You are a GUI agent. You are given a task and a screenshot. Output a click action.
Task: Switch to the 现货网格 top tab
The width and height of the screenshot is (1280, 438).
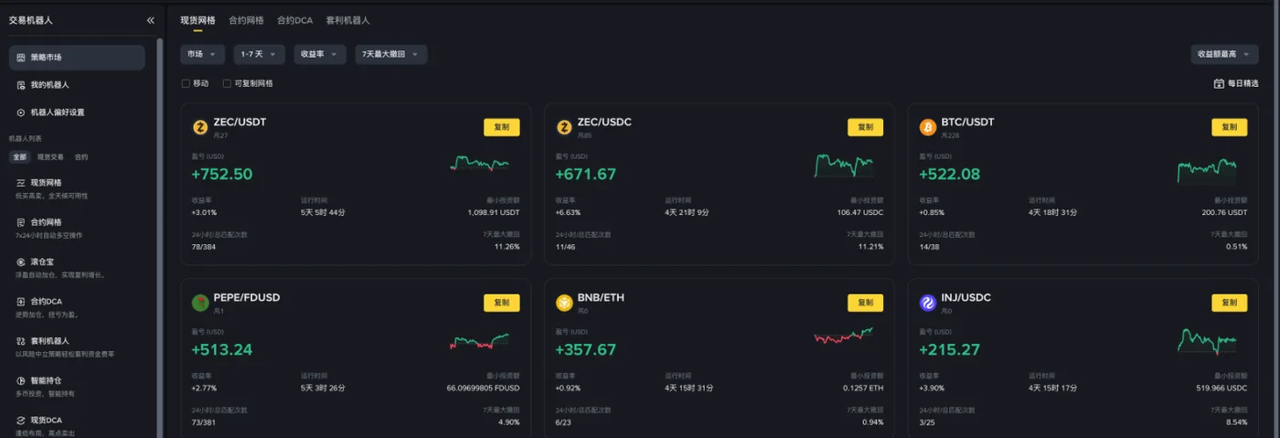[197, 20]
